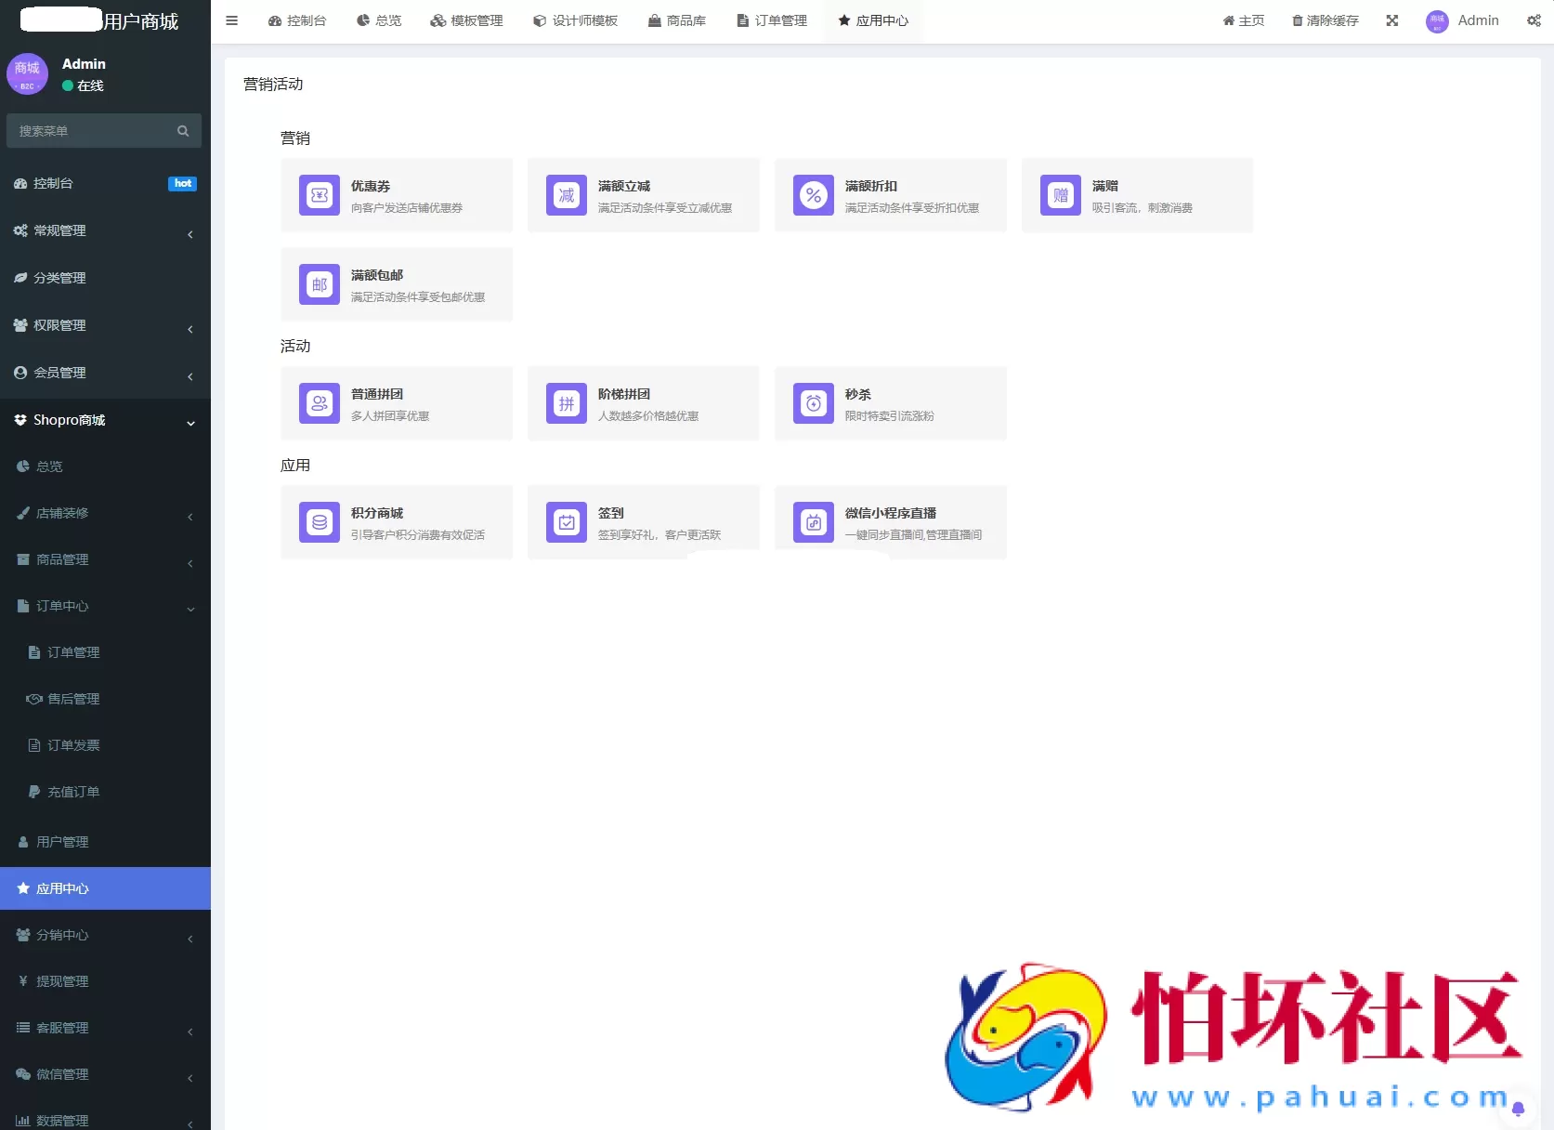The width and height of the screenshot is (1554, 1130).
Task: Click the hamburger menu to collapse sidebar
Action: coord(231,20)
